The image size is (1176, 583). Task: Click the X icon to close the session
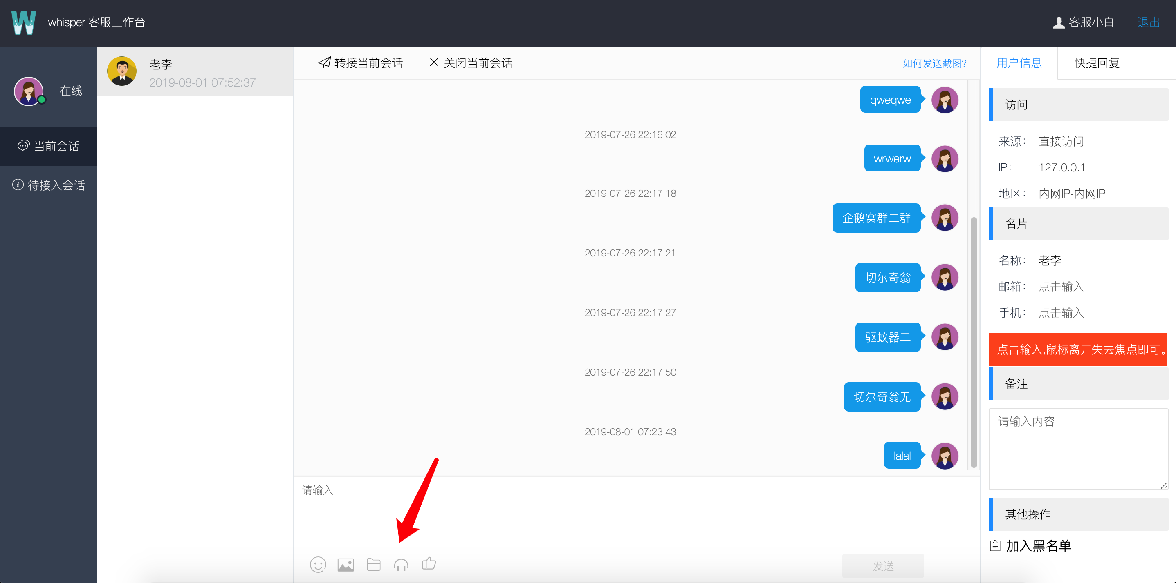tap(434, 62)
